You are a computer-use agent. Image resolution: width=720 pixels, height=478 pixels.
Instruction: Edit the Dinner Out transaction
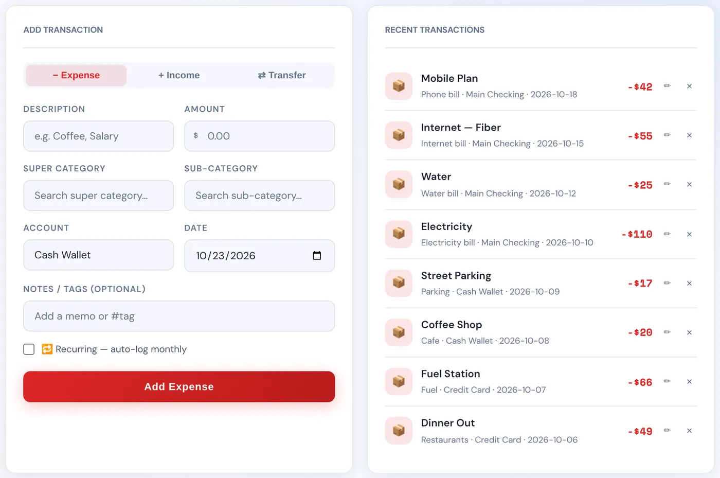667,431
